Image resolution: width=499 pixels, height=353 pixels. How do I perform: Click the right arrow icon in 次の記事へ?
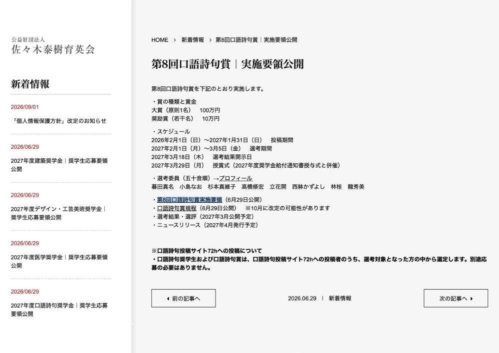pyautogui.click(x=472, y=299)
